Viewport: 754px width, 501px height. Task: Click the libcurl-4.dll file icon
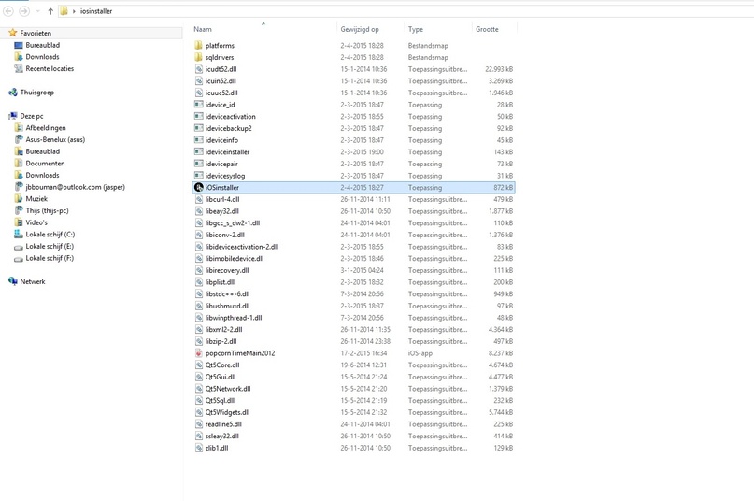(x=199, y=199)
